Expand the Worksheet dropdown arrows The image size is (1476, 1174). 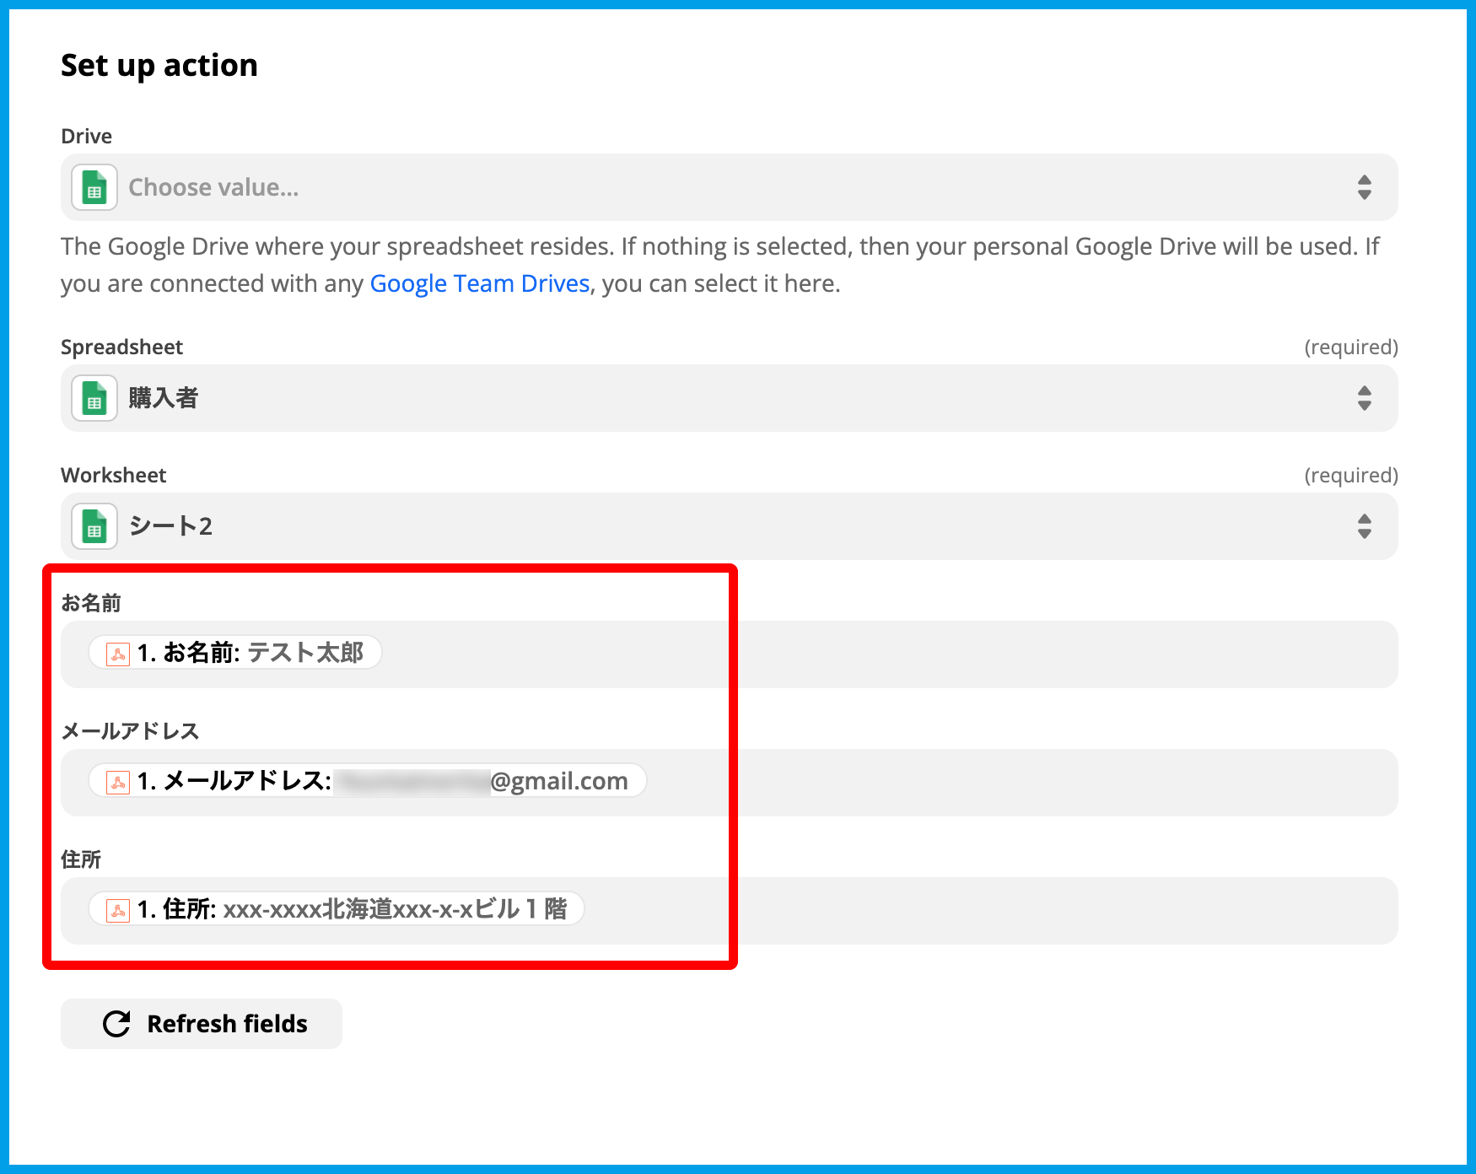click(x=1364, y=526)
